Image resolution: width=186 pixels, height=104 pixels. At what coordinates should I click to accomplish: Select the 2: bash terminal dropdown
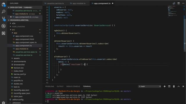149,86
